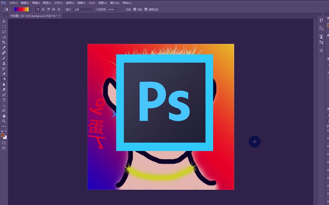Disable the 透明区域 transparency checkbox
Viewport: 329px width, 205px height.
pos(146,9)
